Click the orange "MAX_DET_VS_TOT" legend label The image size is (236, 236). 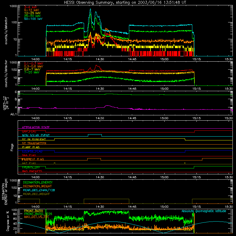[37, 217]
